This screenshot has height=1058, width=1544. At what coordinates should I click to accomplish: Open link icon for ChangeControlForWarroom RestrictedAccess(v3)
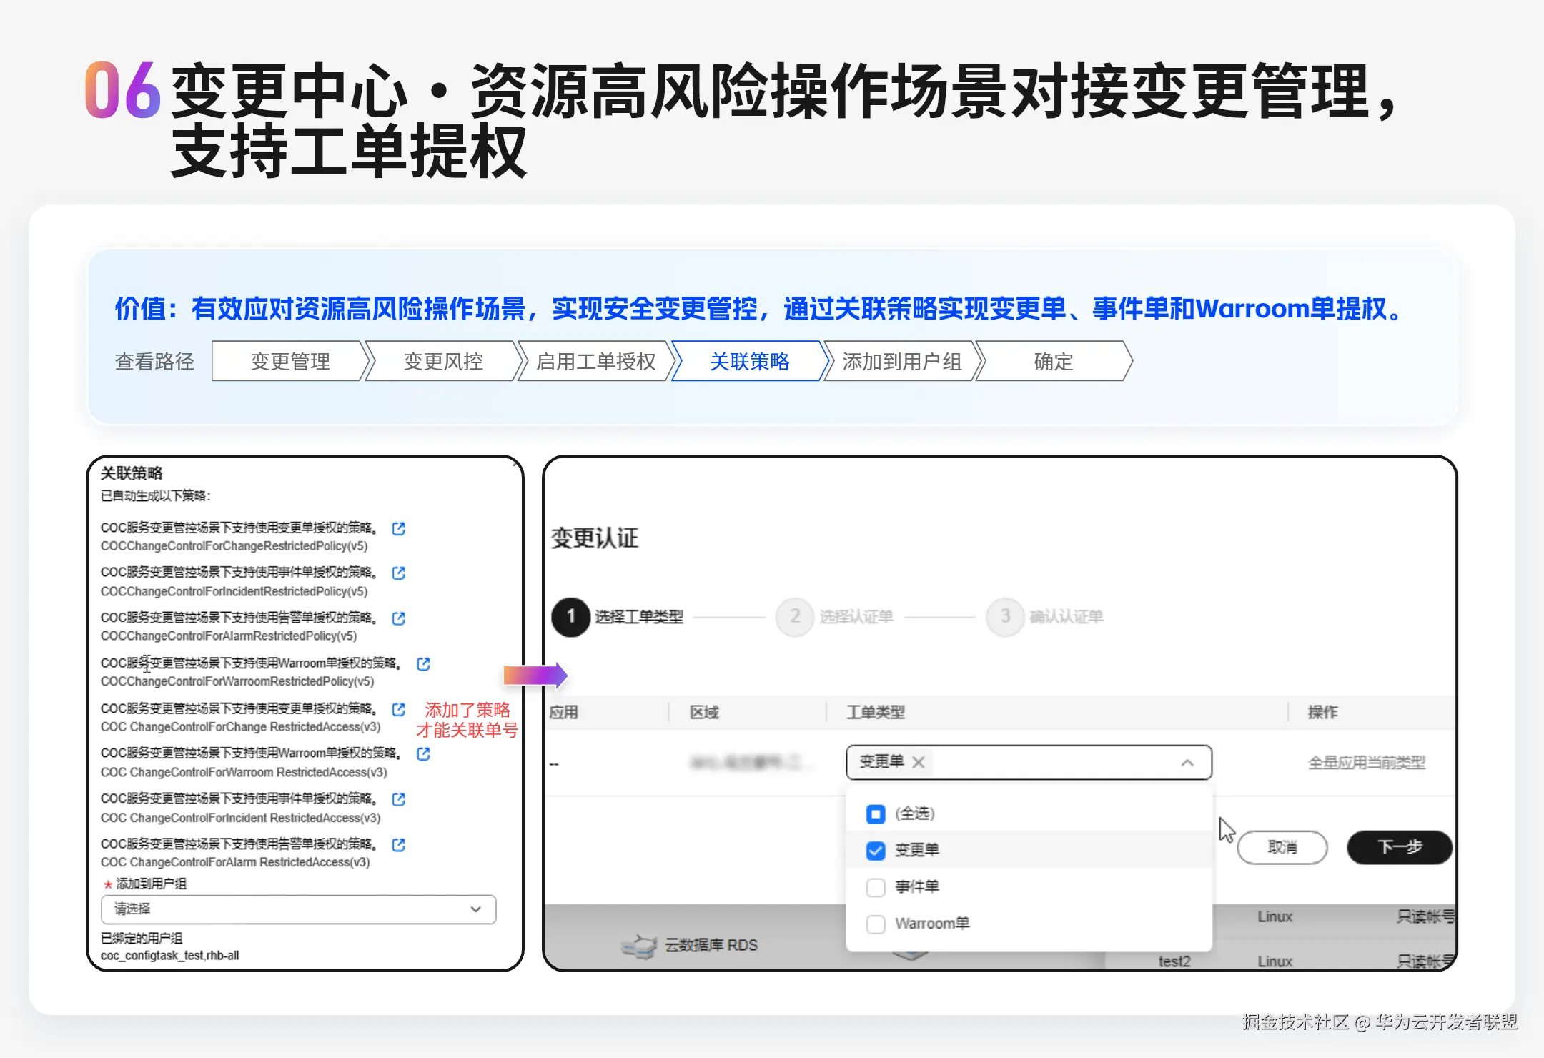pos(423,754)
